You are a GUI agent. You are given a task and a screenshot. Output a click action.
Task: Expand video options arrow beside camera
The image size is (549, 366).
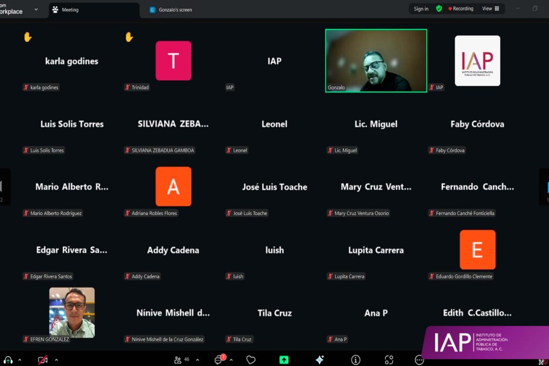56,360
